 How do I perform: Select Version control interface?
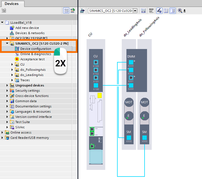point(34,117)
